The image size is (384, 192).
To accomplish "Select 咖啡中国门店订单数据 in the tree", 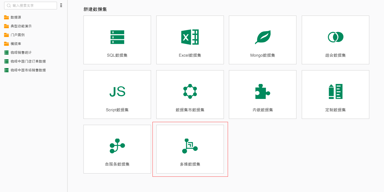I will (x=28, y=61).
